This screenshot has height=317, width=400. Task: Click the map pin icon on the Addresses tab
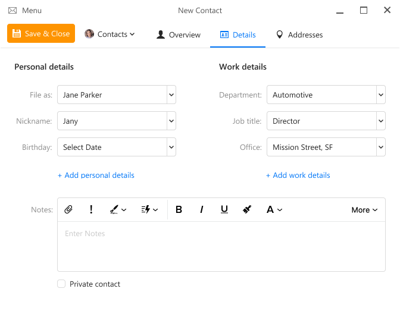[280, 34]
